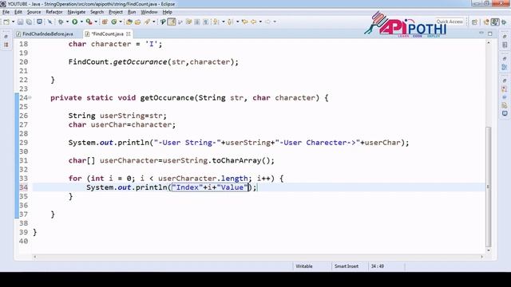This screenshot has height=287, width=511.
Task: Click the vertical scrollbar up arrow
Action: point(488,42)
